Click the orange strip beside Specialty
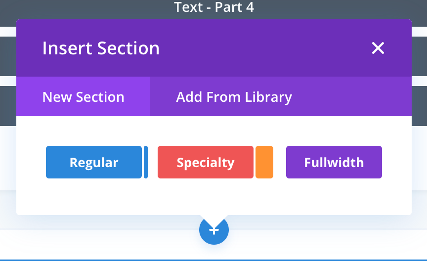 (264, 162)
